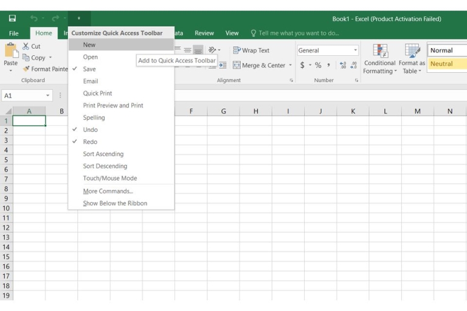Image resolution: width=467 pixels, height=311 pixels.
Task: Switch to the Review tab
Action: [204, 33]
